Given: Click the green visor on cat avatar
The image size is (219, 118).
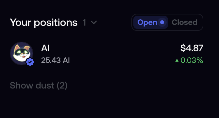Looking at the screenshot, I should 22,52.
